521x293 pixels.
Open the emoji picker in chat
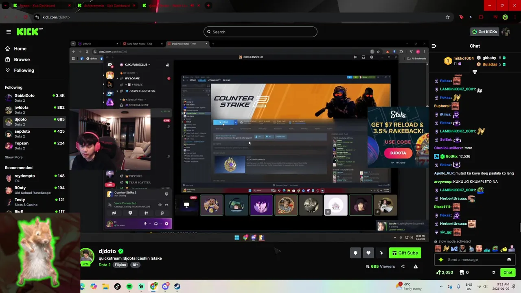coord(509,260)
